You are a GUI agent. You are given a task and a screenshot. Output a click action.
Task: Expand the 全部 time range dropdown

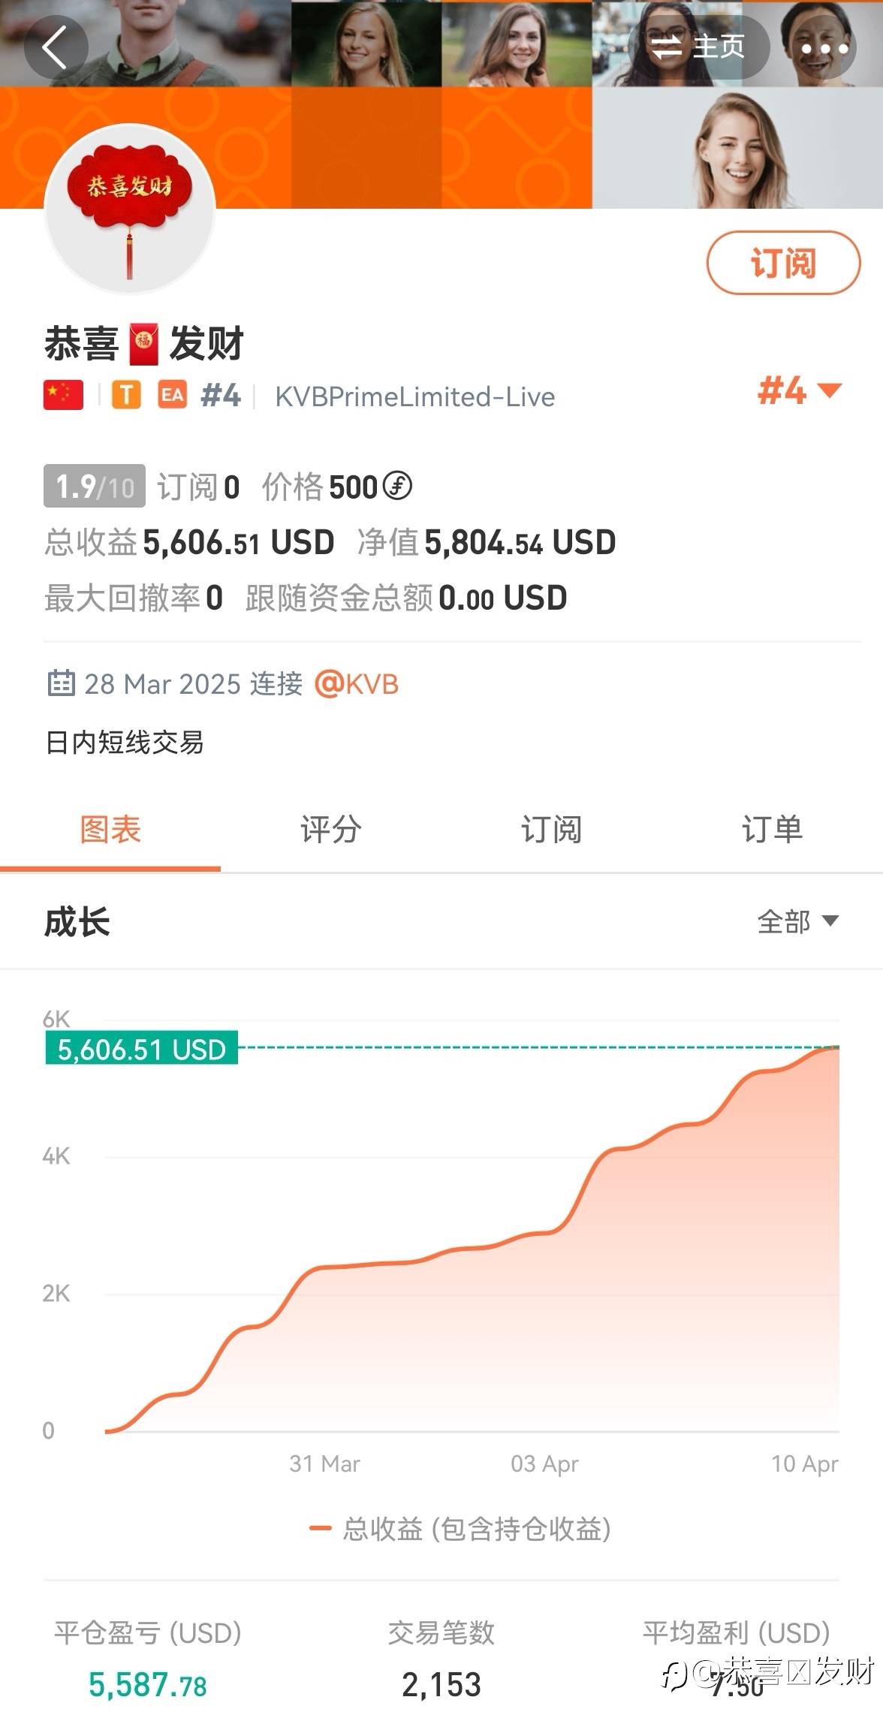797,921
